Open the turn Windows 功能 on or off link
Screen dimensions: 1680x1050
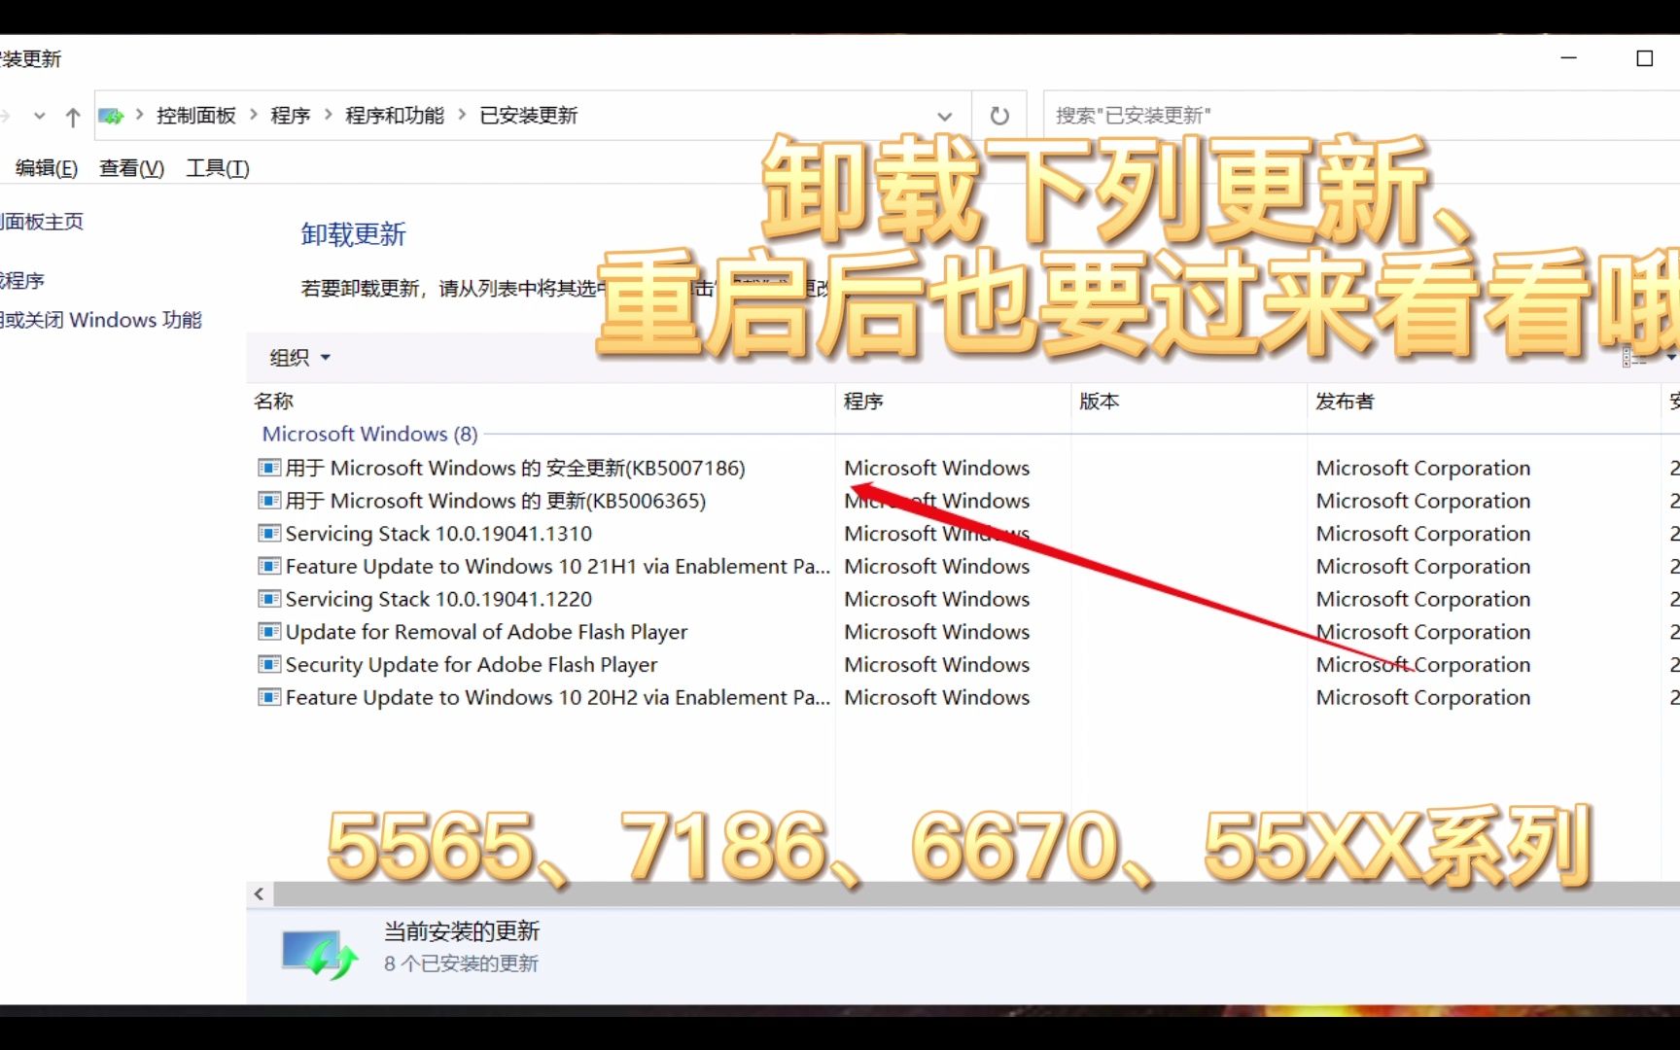pyautogui.click(x=101, y=320)
